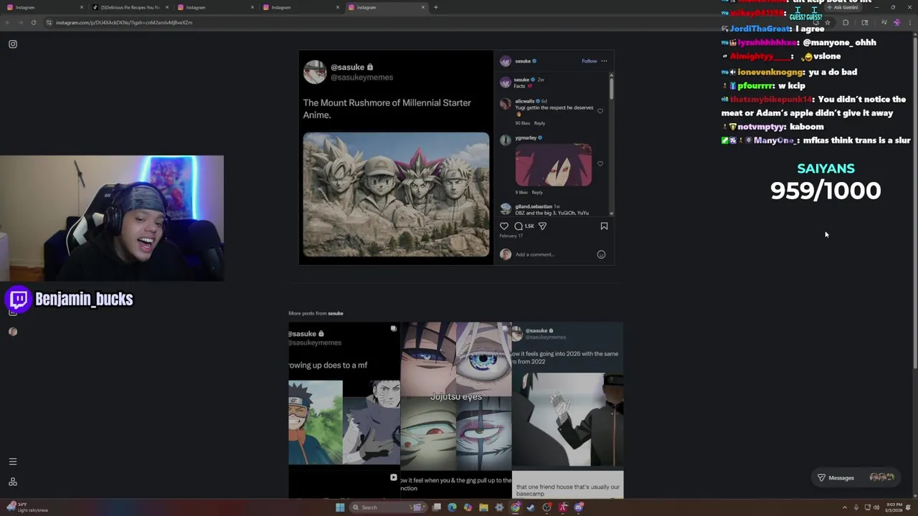Open Copilot from taskbar
918x516 pixels.
(x=468, y=507)
